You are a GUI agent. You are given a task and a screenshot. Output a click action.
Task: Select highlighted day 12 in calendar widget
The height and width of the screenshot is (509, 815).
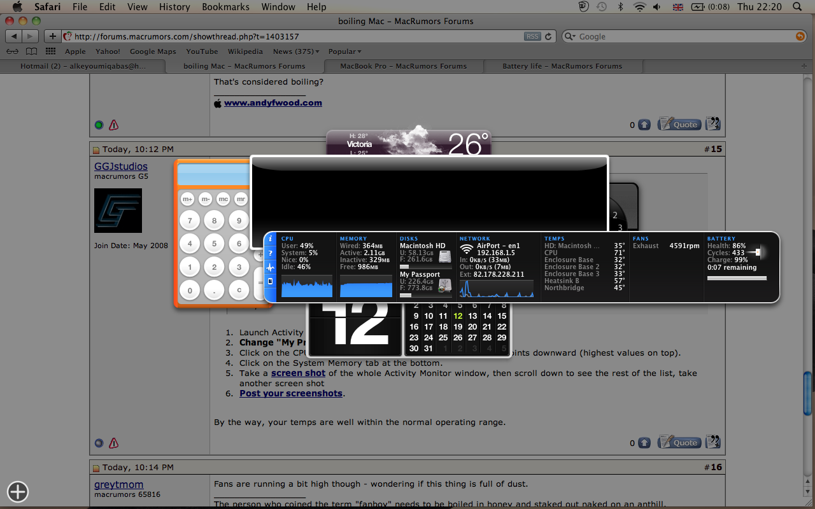click(458, 316)
